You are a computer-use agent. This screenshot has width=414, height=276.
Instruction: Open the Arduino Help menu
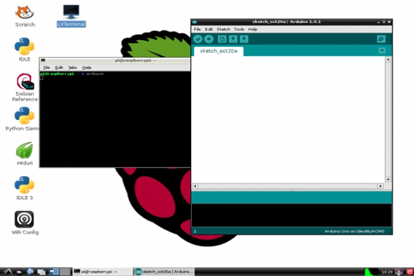[253, 29]
